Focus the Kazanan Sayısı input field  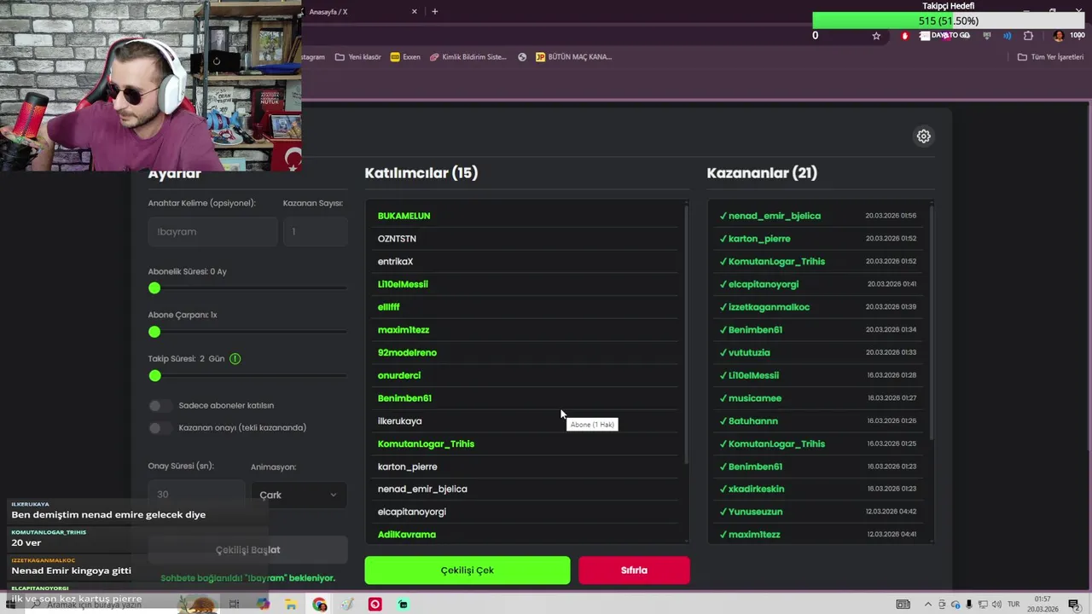pos(315,232)
